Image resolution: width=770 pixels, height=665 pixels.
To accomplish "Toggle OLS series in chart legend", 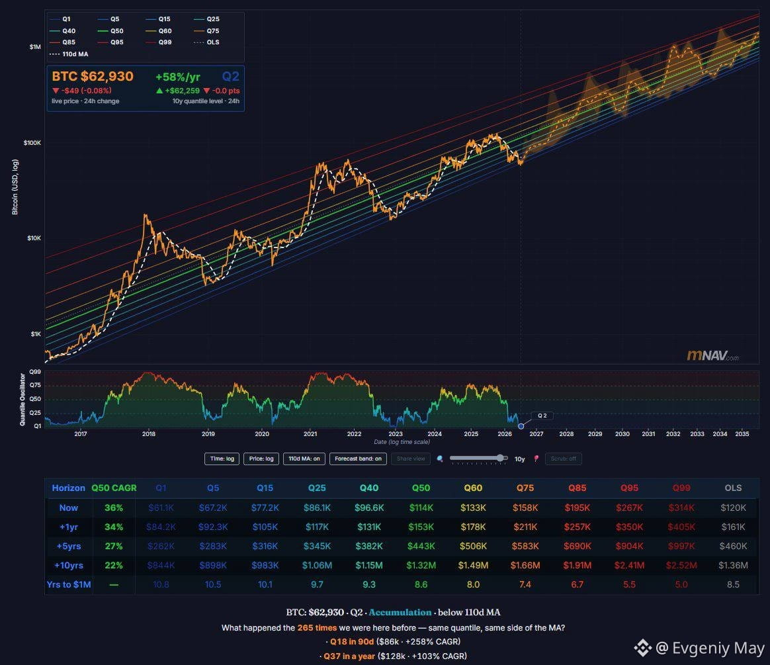I will (x=206, y=42).
